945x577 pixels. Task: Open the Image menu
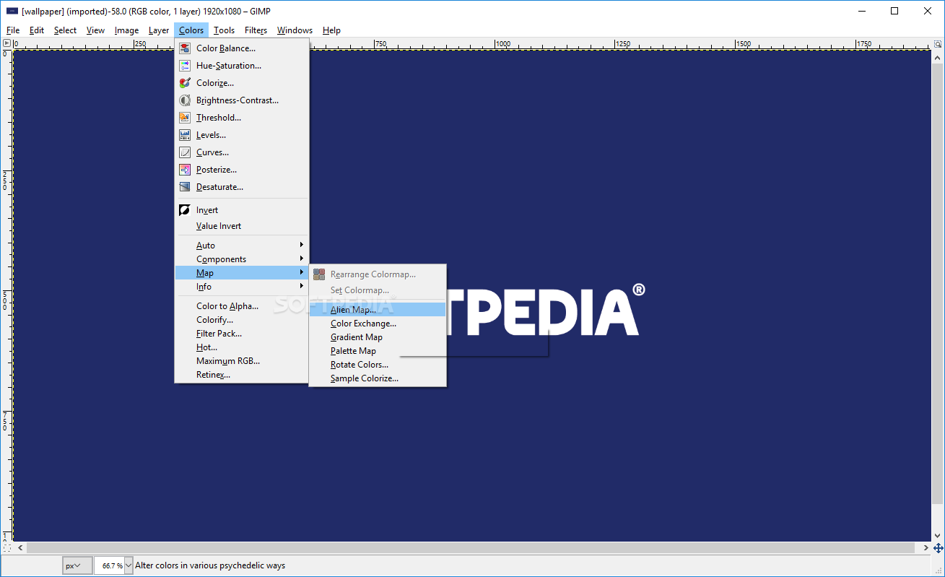126,30
